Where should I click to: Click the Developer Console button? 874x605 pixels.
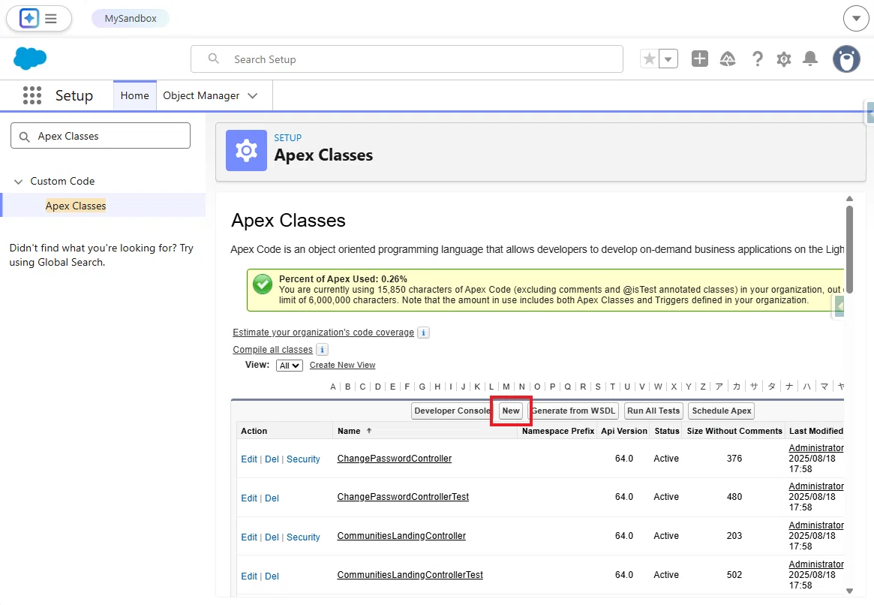(452, 411)
